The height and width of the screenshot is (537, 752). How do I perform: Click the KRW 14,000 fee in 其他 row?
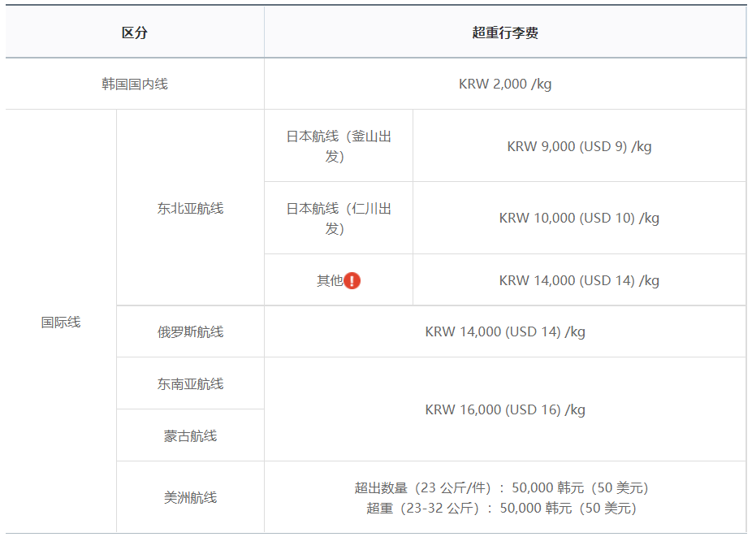[579, 280]
